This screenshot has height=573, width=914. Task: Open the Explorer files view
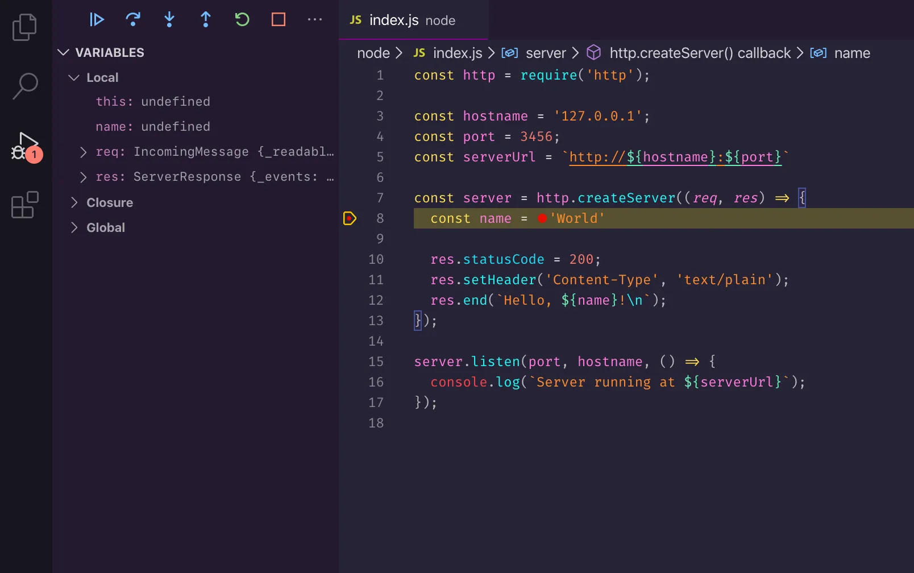(x=24, y=27)
